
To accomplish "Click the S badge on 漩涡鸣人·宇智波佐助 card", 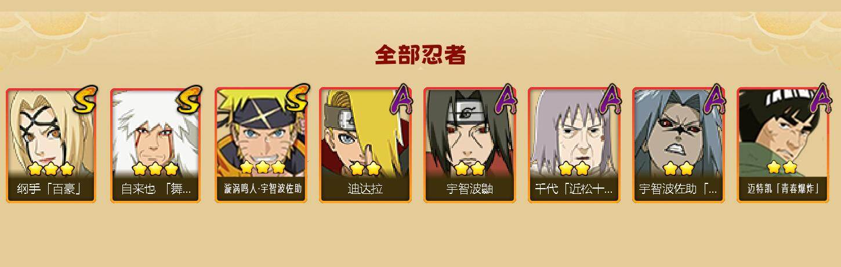I will pyautogui.click(x=293, y=99).
